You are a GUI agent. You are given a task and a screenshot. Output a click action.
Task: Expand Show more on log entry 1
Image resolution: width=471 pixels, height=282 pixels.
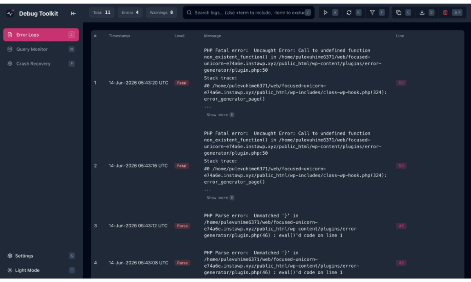pos(220,115)
